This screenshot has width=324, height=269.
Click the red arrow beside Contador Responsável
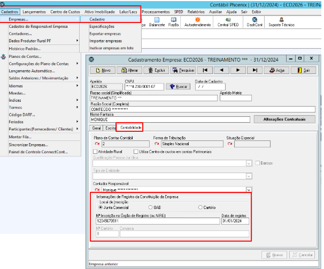point(97,190)
